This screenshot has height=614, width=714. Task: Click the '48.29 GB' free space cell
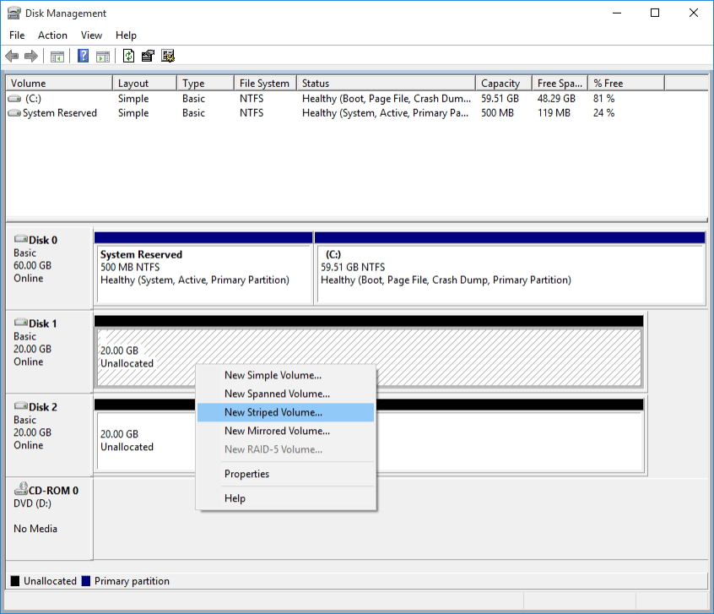(x=556, y=99)
